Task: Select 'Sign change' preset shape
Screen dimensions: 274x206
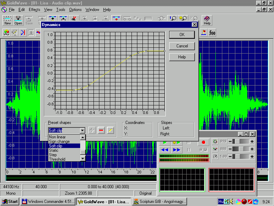Action: 64,141
